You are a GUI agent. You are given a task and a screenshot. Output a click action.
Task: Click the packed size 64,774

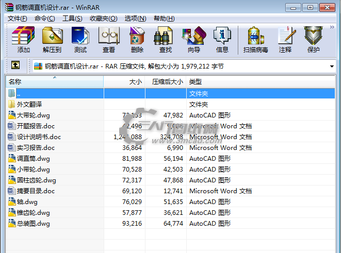point(173,223)
